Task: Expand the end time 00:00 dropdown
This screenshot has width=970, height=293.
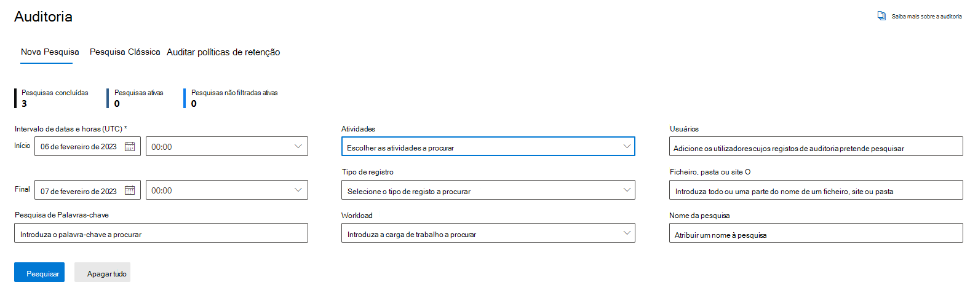Action: pos(227,190)
